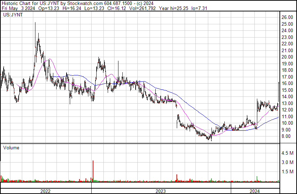This screenshot has height=194, width=297.
Task: Click the Vol=261,792 header value
Action: click(x=142, y=8)
